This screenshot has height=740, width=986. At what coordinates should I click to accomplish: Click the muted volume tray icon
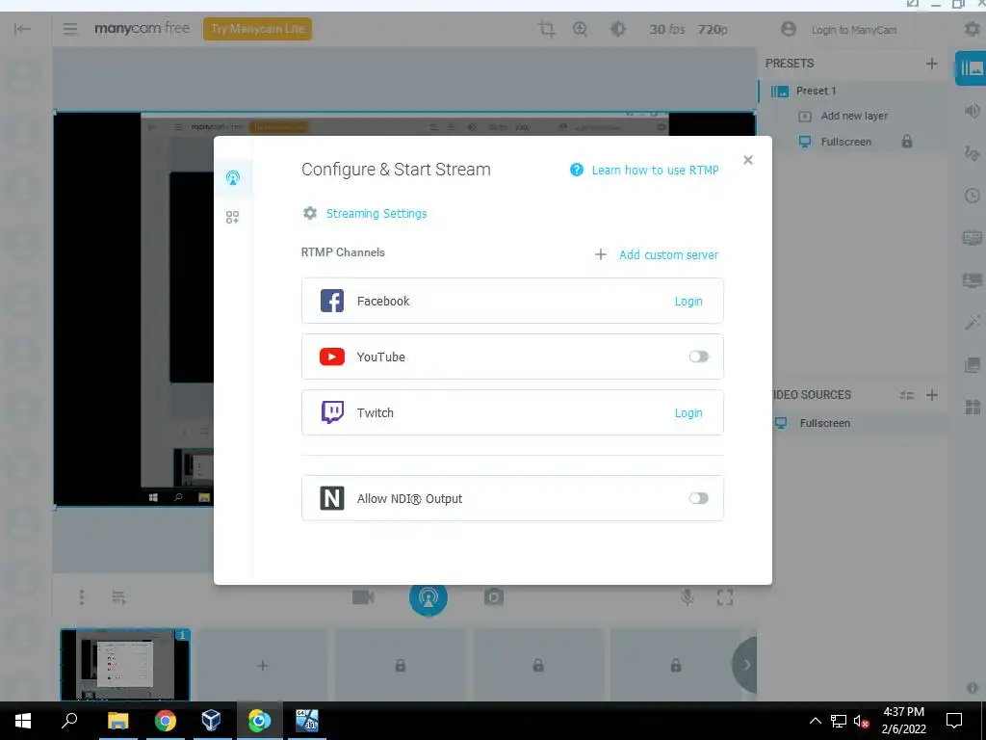pos(861,721)
